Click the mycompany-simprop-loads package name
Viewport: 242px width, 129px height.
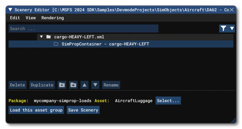[62, 101]
